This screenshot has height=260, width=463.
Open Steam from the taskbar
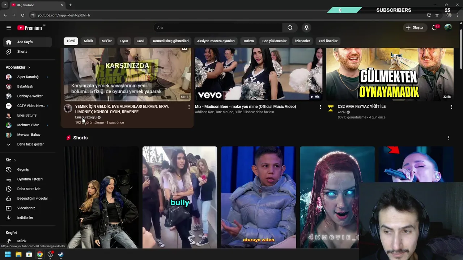(x=61, y=255)
